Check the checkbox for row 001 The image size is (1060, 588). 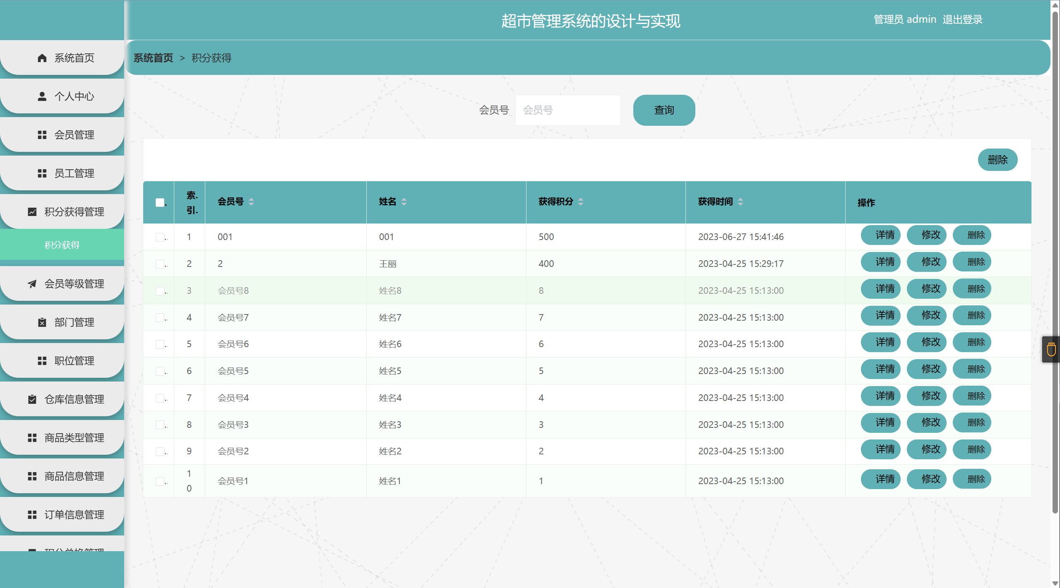(160, 237)
